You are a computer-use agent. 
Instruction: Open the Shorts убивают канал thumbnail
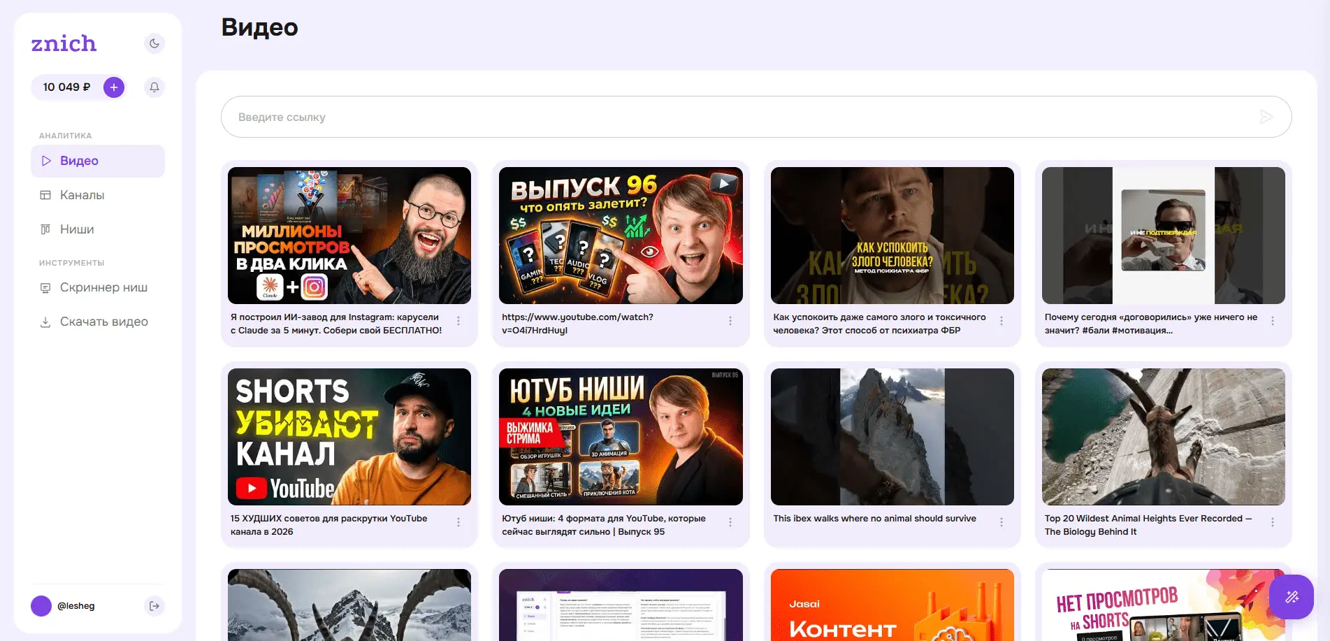click(x=349, y=436)
